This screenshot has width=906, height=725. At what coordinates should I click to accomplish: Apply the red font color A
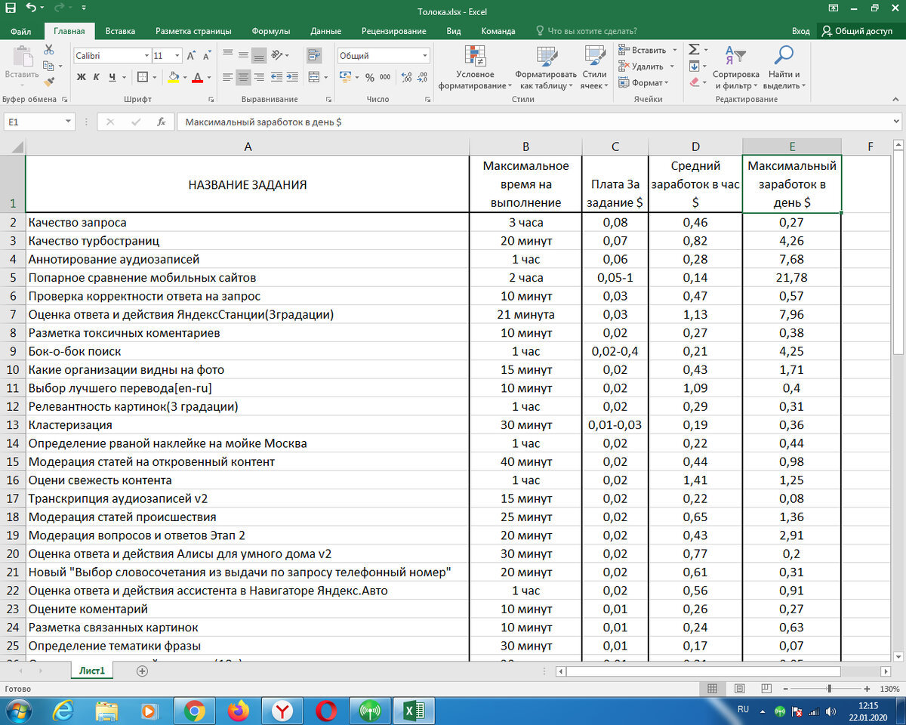point(198,77)
